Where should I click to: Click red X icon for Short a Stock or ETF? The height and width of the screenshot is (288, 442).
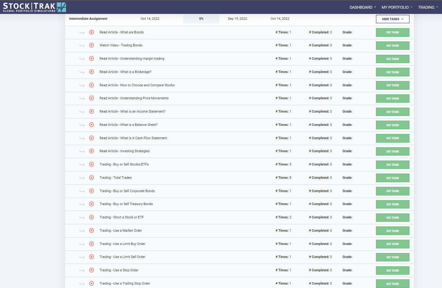pyautogui.click(x=91, y=217)
